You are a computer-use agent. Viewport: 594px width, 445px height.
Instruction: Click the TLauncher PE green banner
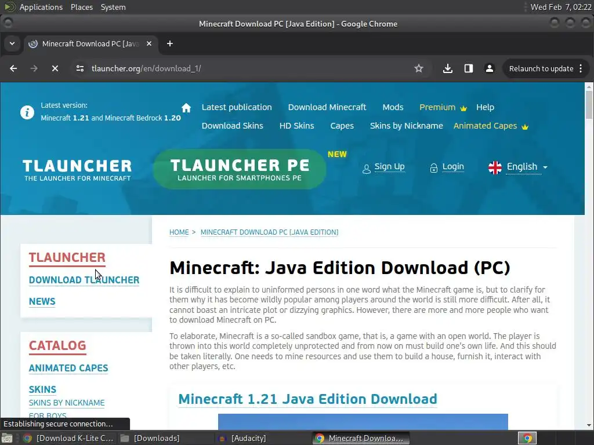pos(240,169)
